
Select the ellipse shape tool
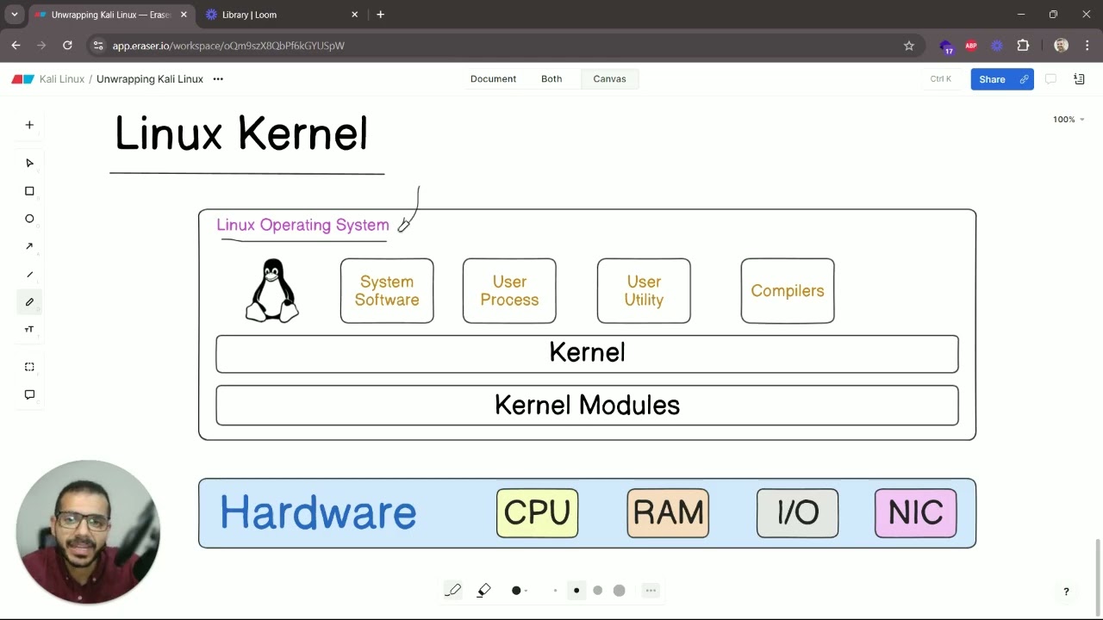pos(29,219)
